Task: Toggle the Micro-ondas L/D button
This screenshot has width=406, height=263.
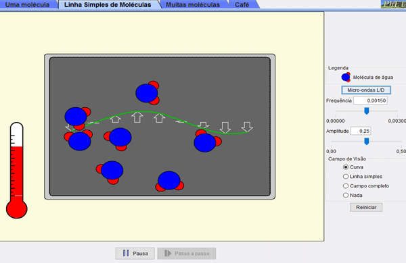Action: [366, 90]
